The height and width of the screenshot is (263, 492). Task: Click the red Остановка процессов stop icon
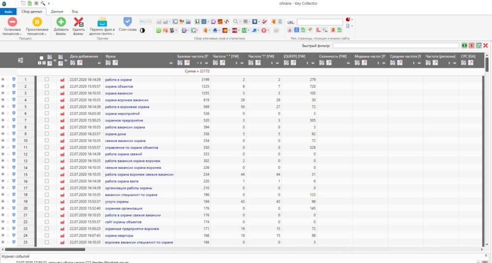coord(12,22)
